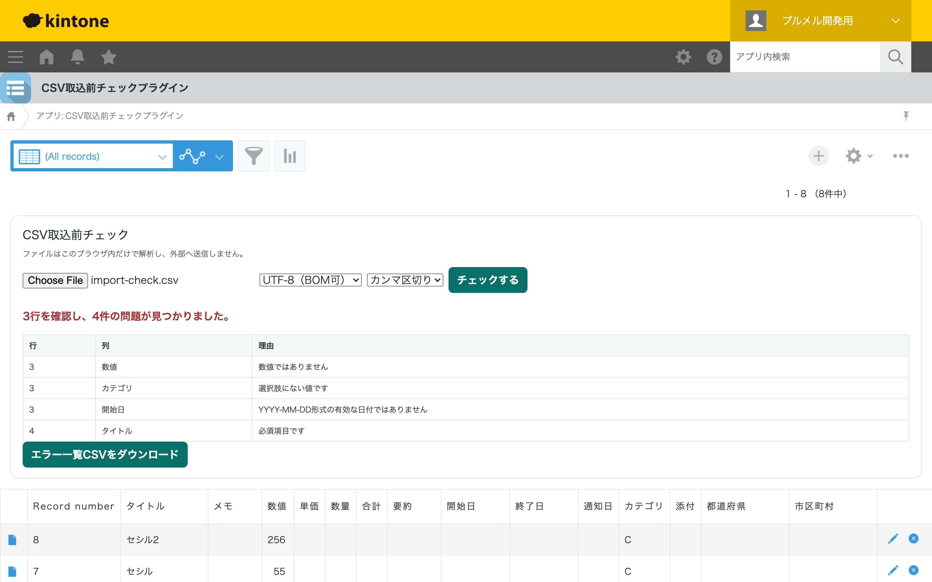Add a new record with plus icon
Screen dimensions: 932x582
click(x=818, y=156)
